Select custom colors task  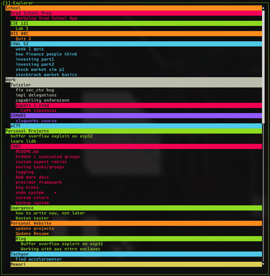(32, 198)
